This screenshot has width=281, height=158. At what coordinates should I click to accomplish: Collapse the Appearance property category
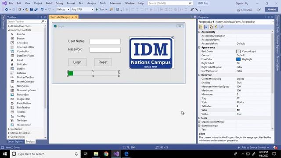coord(199,47)
